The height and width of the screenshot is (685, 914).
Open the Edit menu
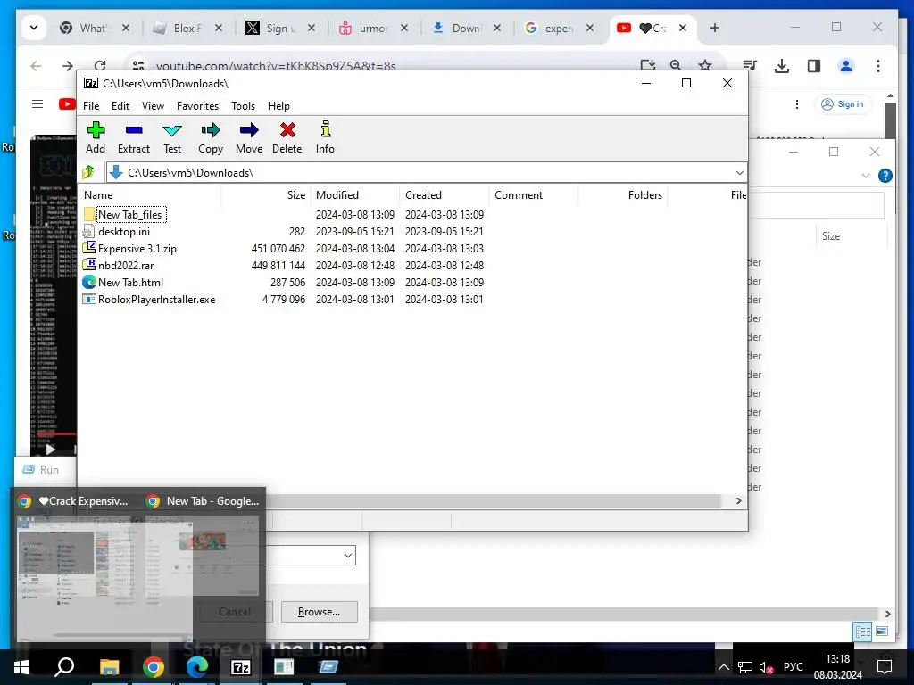[x=120, y=106]
